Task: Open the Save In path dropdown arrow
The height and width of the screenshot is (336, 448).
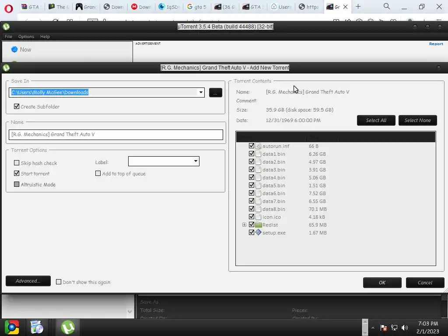Action: (201, 92)
